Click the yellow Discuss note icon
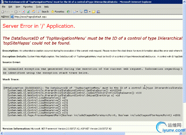The image size is (186, 135). pyautogui.click(x=94, y=12)
